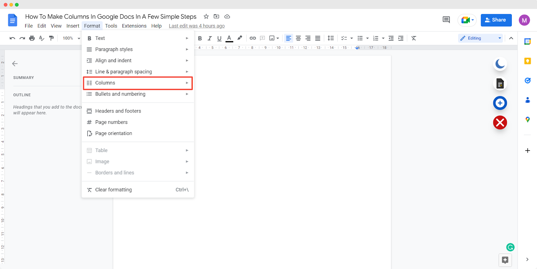The image size is (537, 269).
Task: Open the Google Meet call dropdown
Action: coord(467,20)
